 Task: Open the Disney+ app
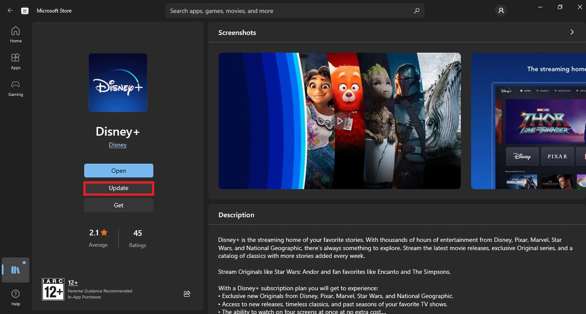tap(118, 170)
